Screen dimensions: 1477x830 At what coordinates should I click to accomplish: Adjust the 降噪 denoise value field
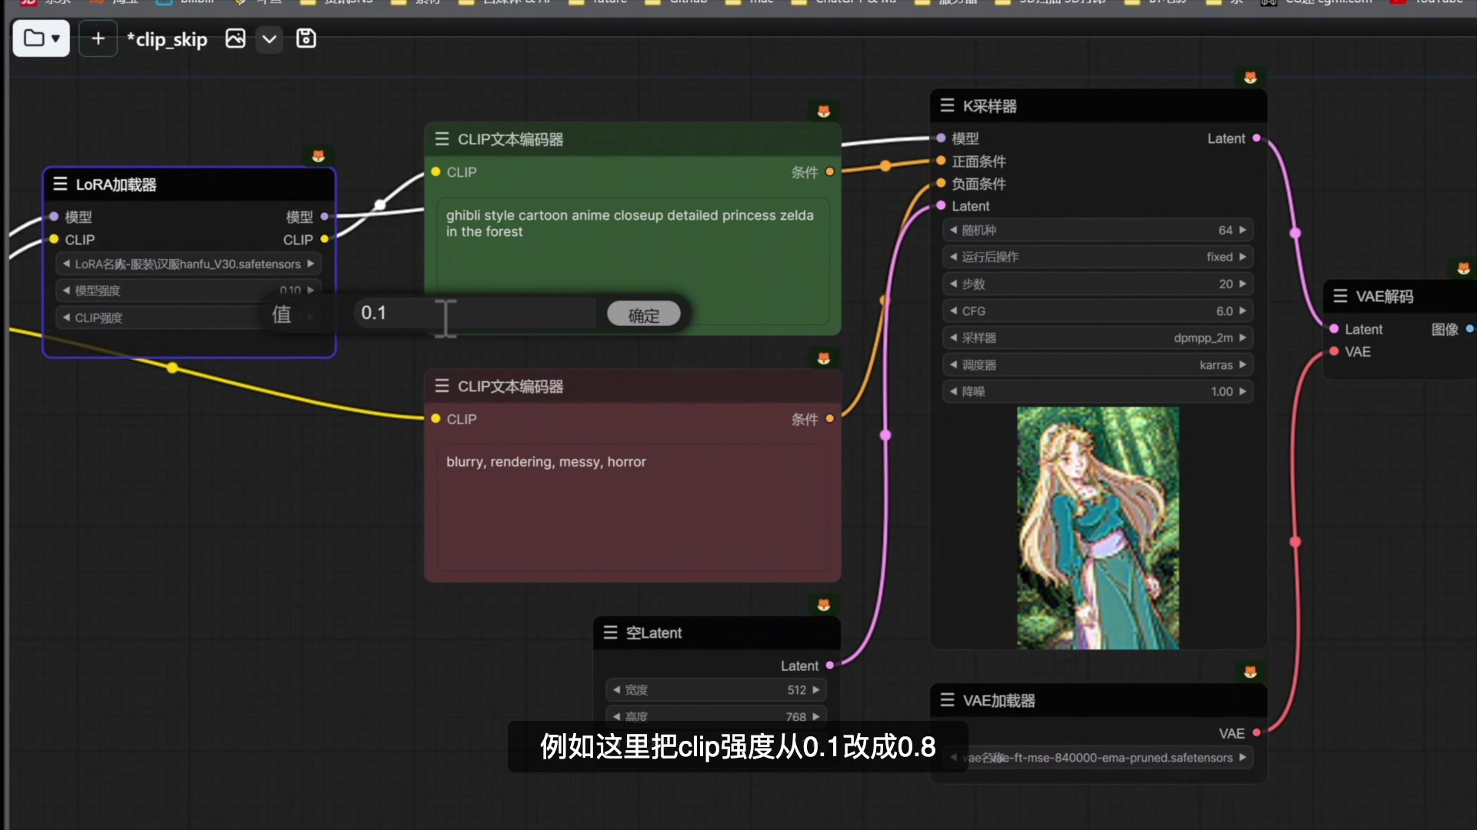1098,391
